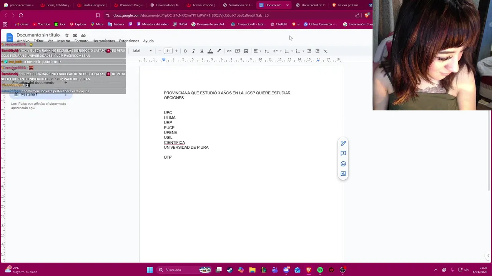The width and height of the screenshot is (492, 276).
Task: Open the Formato menu
Action: click(x=81, y=41)
